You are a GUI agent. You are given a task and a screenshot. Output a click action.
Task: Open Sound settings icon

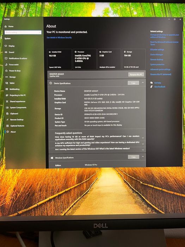6,52
